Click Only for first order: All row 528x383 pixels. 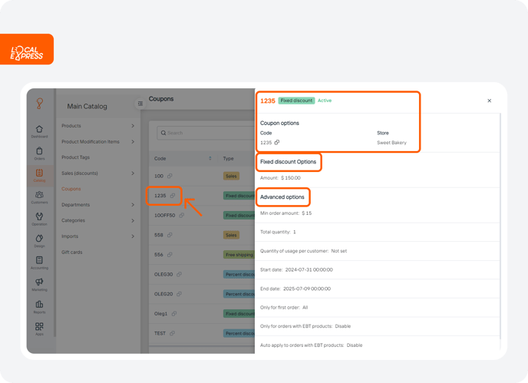tap(377, 308)
